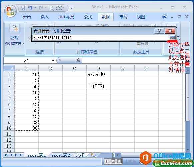The image size is (194, 167).
Task: Open the 开始 ribbon tab
Action: [x=27, y=17]
